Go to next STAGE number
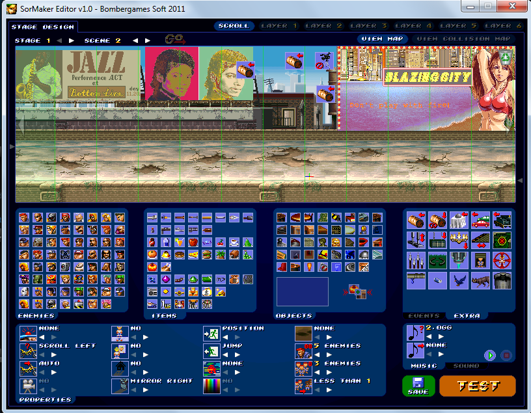 pos(71,40)
